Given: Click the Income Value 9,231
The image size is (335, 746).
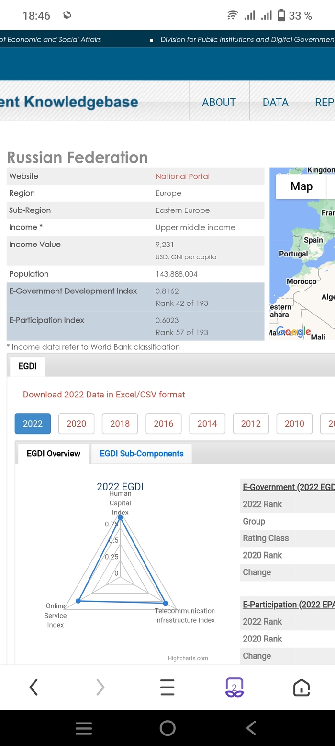Looking at the screenshot, I should [165, 245].
